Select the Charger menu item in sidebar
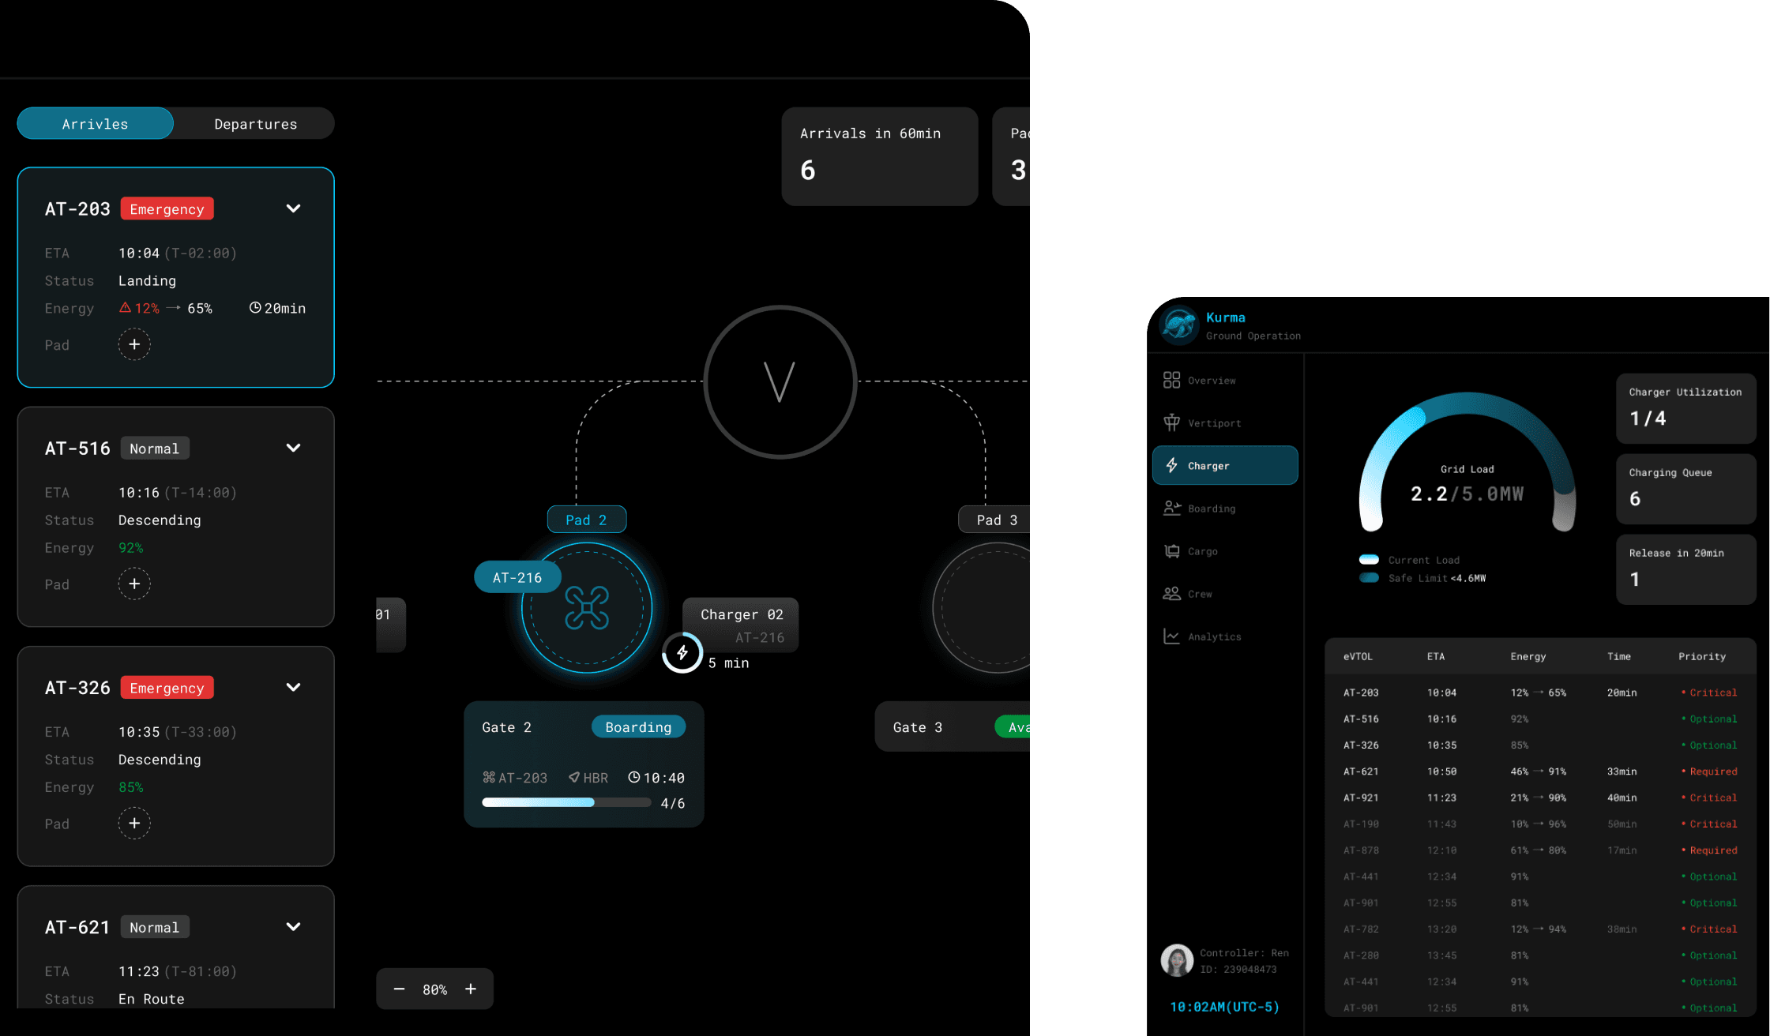1770x1036 pixels. click(x=1224, y=465)
